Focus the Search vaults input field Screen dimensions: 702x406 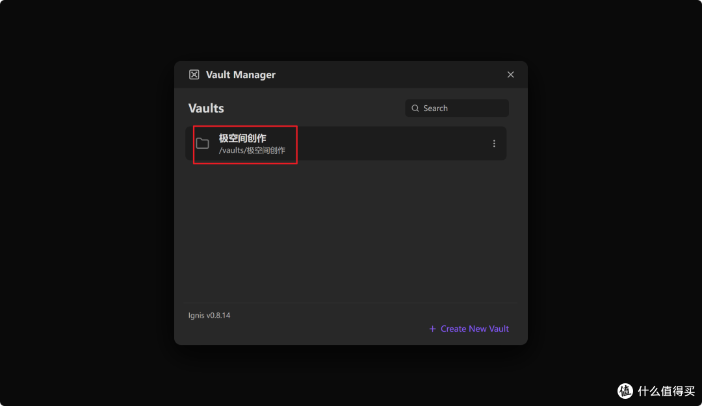click(457, 108)
